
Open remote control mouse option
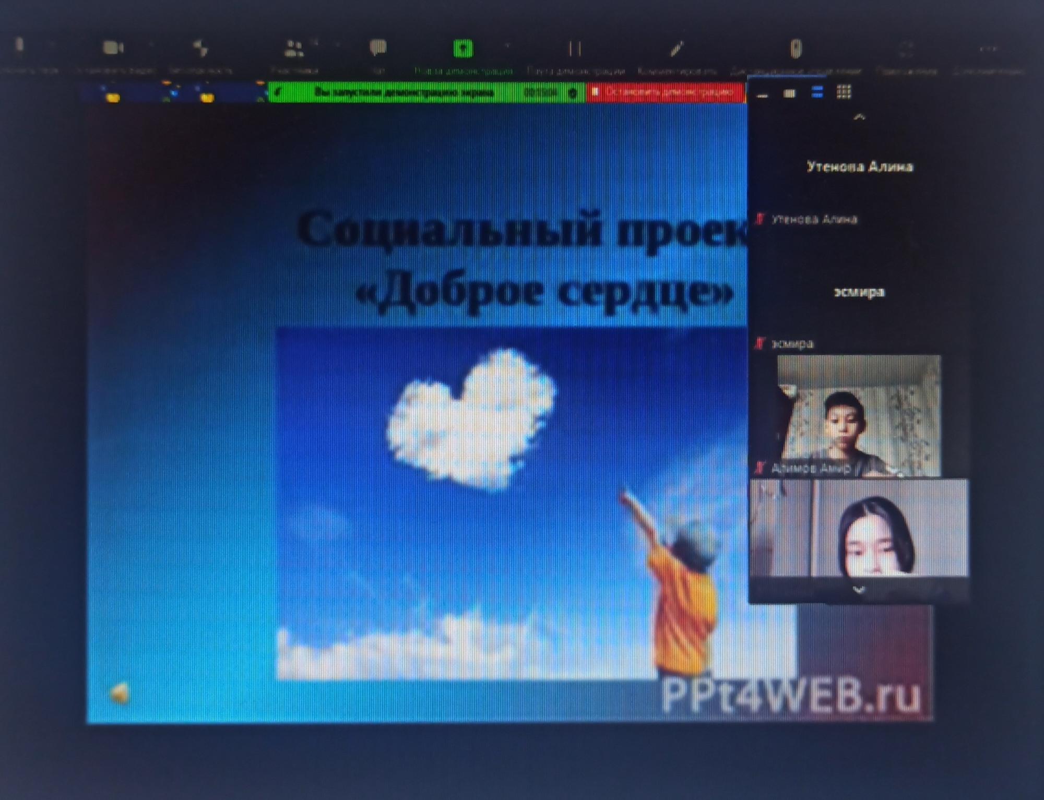click(x=796, y=49)
